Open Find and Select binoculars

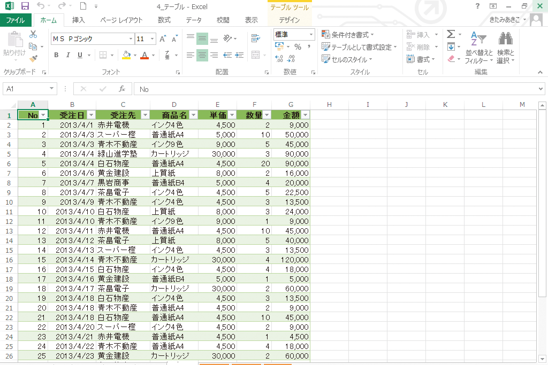(506, 48)
